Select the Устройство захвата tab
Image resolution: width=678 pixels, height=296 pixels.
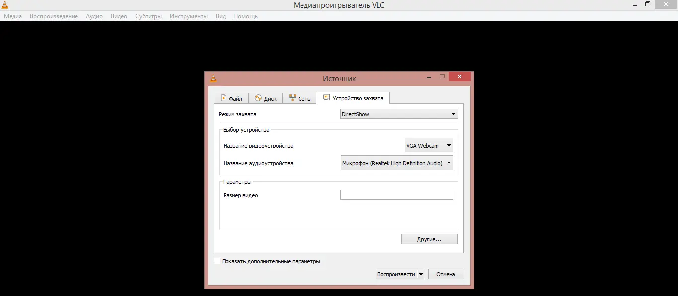(353, 98)
